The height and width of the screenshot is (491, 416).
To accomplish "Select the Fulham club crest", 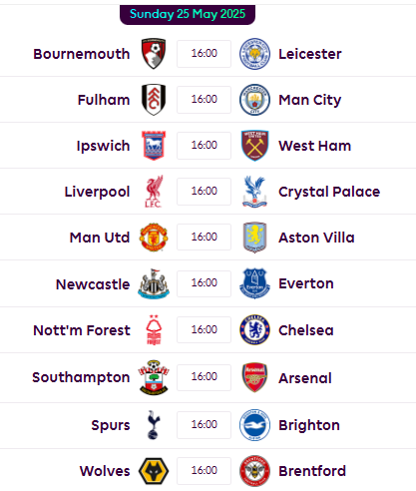I will pos(154,100).
